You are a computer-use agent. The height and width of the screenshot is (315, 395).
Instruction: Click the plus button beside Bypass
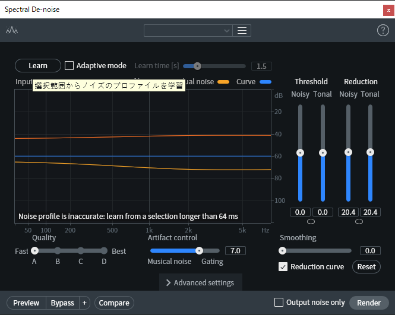pyautogui.click(x=84, y=303)
